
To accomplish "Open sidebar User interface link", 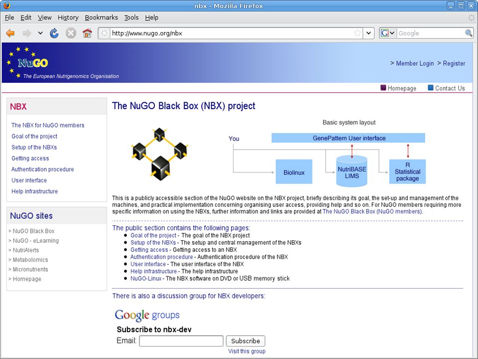I will click(29, 180).
